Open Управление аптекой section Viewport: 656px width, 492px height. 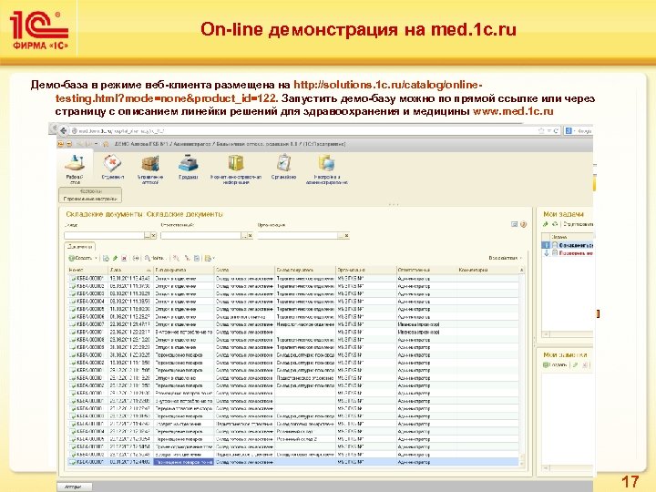point(150,169)
